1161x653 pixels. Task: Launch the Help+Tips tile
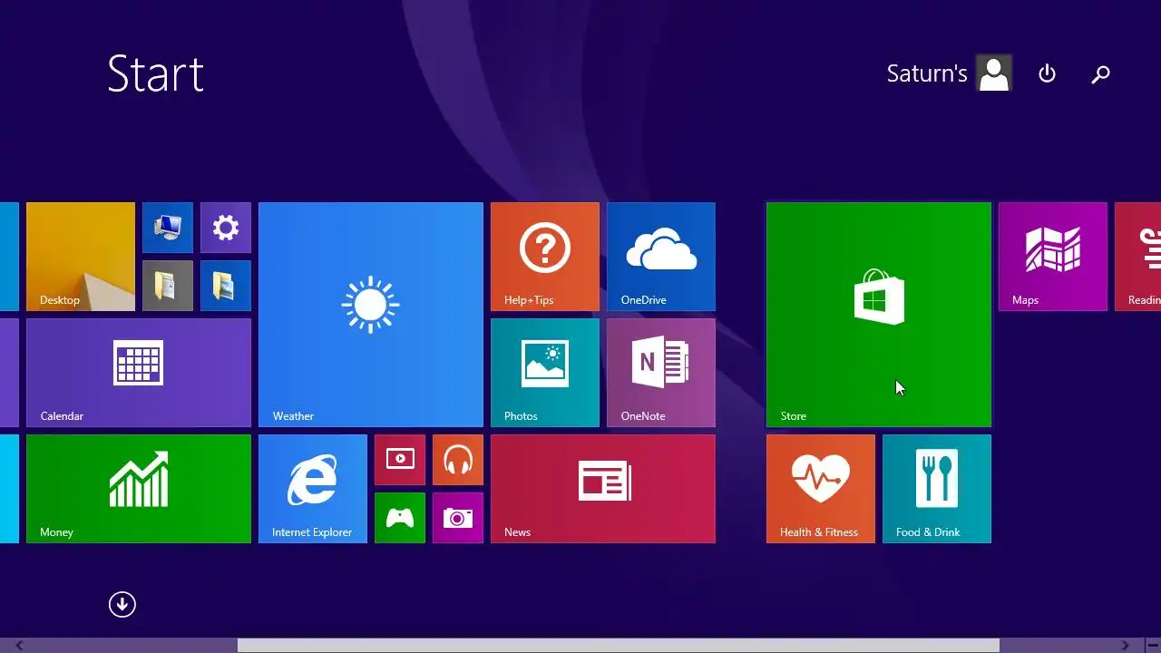point(545,257)
